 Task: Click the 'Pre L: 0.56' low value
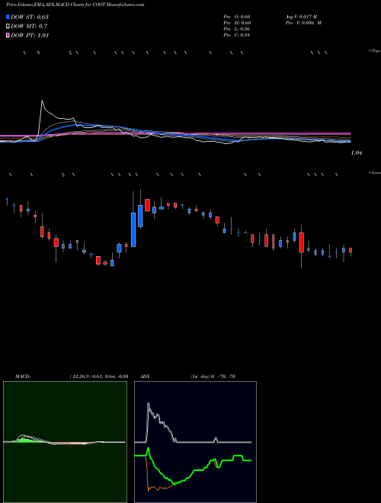pyautogui.click(x=237, y=29)
